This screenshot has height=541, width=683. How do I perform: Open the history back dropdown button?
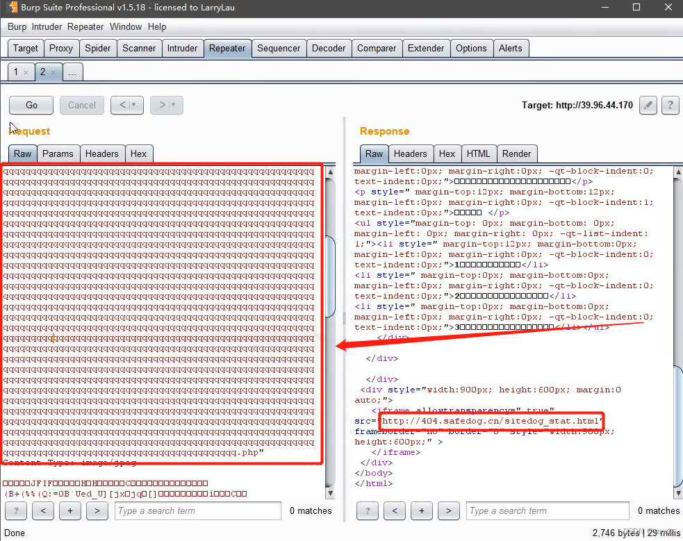click(127, 105)
